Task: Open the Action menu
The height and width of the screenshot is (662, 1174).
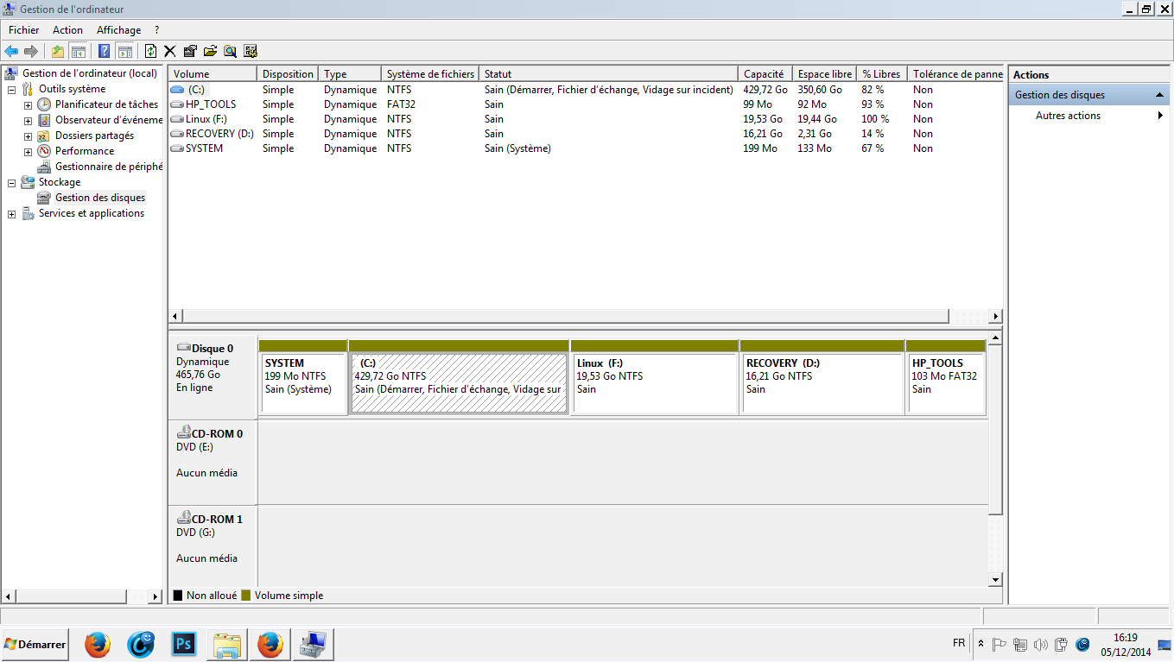Action: 67,30
